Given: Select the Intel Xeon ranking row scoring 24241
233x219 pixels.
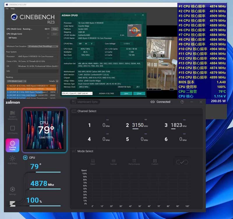Looking at the screenshot, I should tap(31, 95).
